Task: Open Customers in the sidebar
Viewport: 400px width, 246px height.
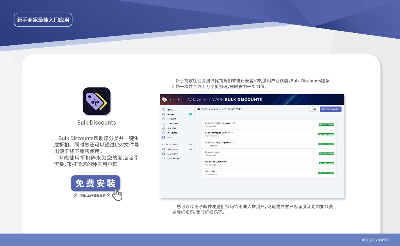Action: (x=172, y=123)
